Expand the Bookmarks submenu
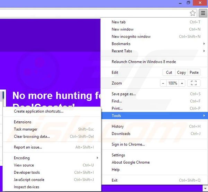 point(154,44)
